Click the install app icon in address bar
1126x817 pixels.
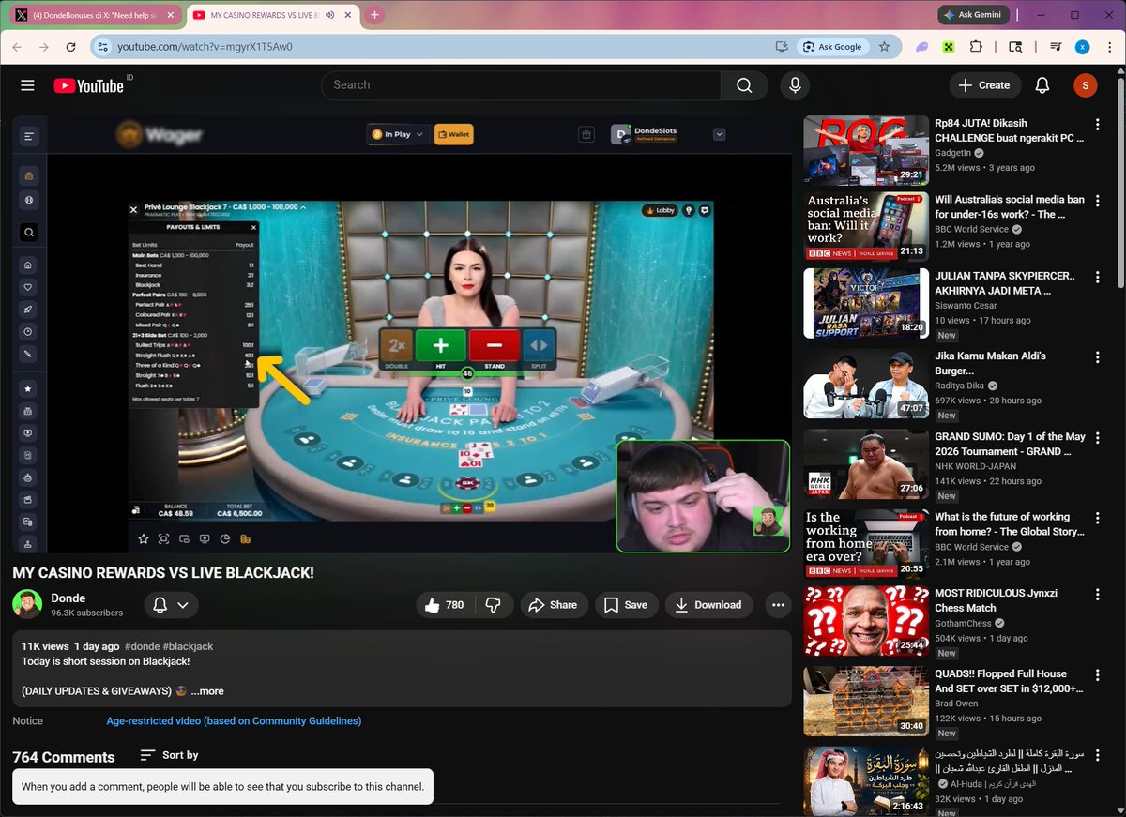tap(781, 47)
